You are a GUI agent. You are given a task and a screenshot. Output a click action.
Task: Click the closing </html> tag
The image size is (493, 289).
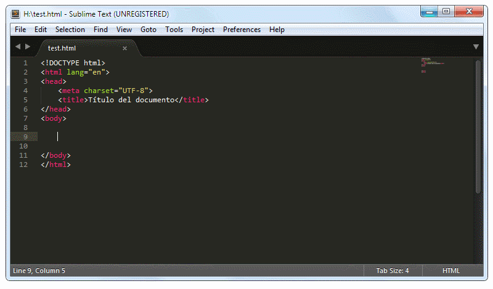(55, 165)
